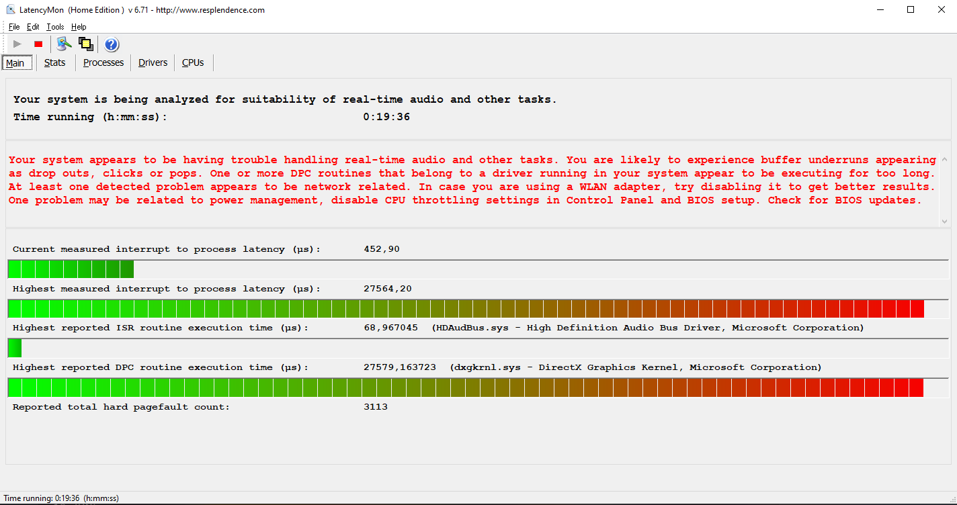Screen dimensions: 957x505
Task: Open the File menu
Action: point(14,27)
